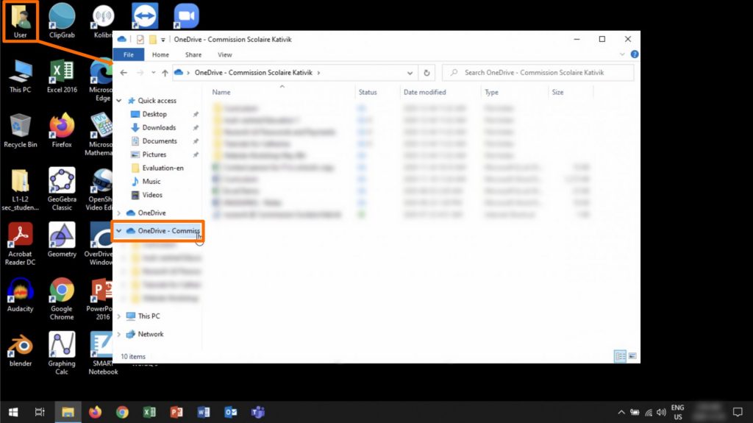This screenshot has height=423, width=753.
Task: Collapse the OneDrive - Commission tree node
Action: click(x=119, y=231)
